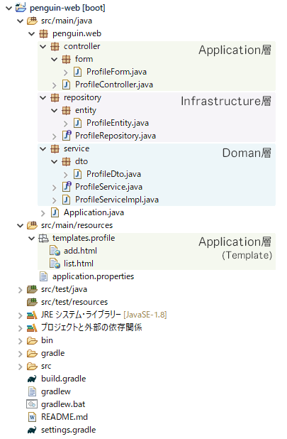Click the dto package icon
The height and width of the screenshot is (439, 287).
click(66, 161)
